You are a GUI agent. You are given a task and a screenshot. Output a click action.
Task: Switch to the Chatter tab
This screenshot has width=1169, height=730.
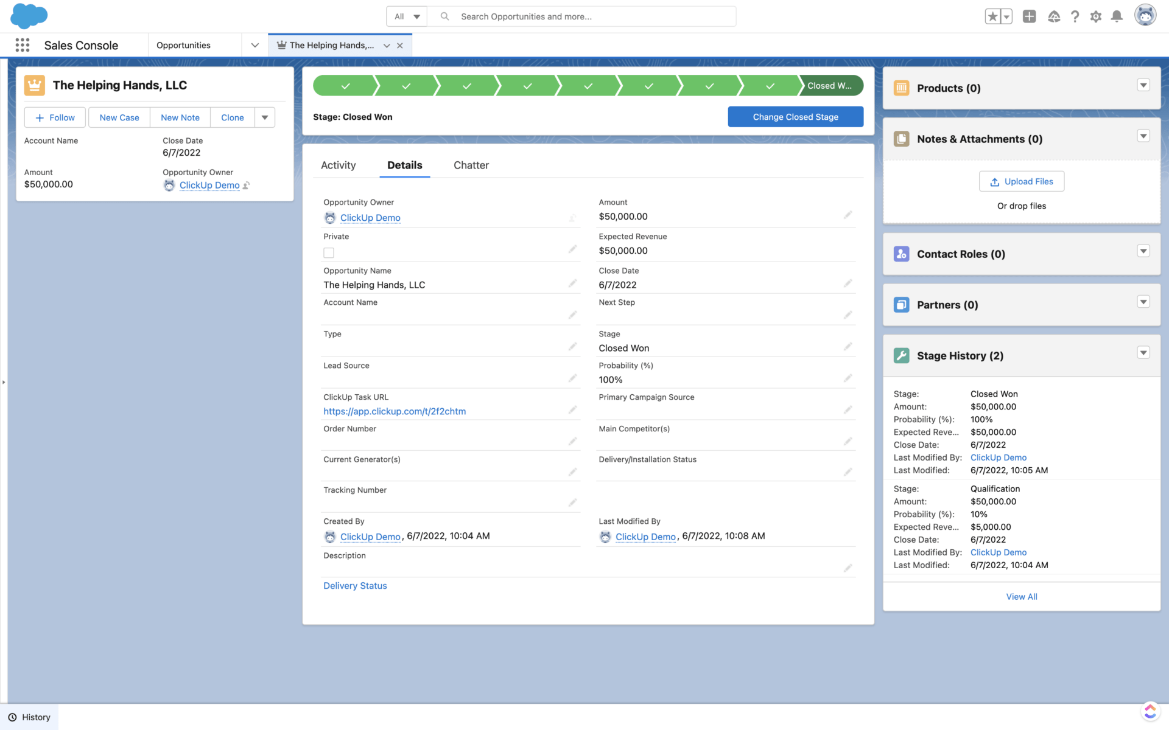(471, 165)
